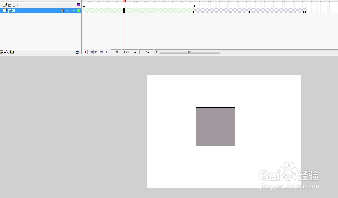This screenshot has height=198, width=338.
Task: Click the Add Motion Guide icon
Action: [x=6, y=52]
